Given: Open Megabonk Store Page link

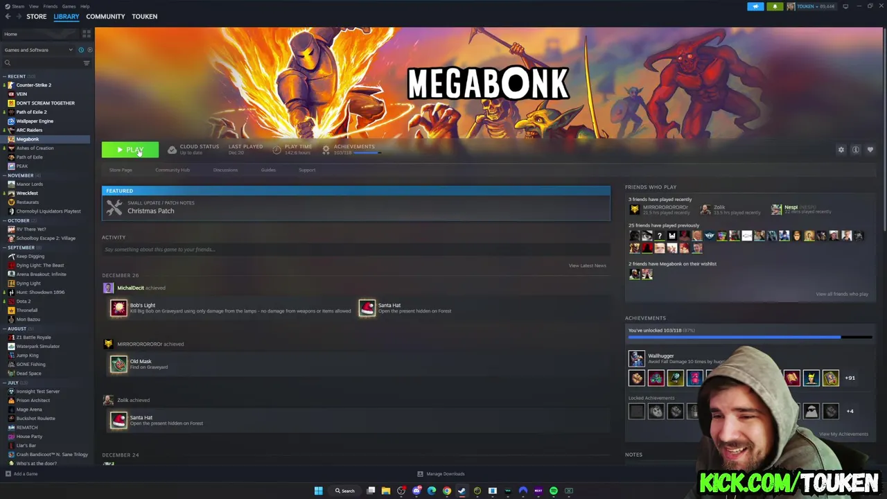Looking at the screenshot, I should 121,170.
